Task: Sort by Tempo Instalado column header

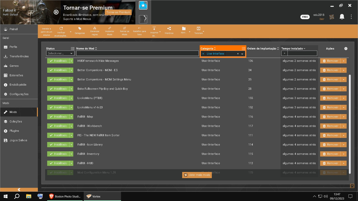Action: click(293, 49)
